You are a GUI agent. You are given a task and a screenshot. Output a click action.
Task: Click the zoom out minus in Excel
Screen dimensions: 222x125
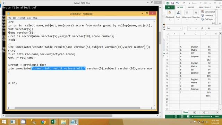pos(193,117)
